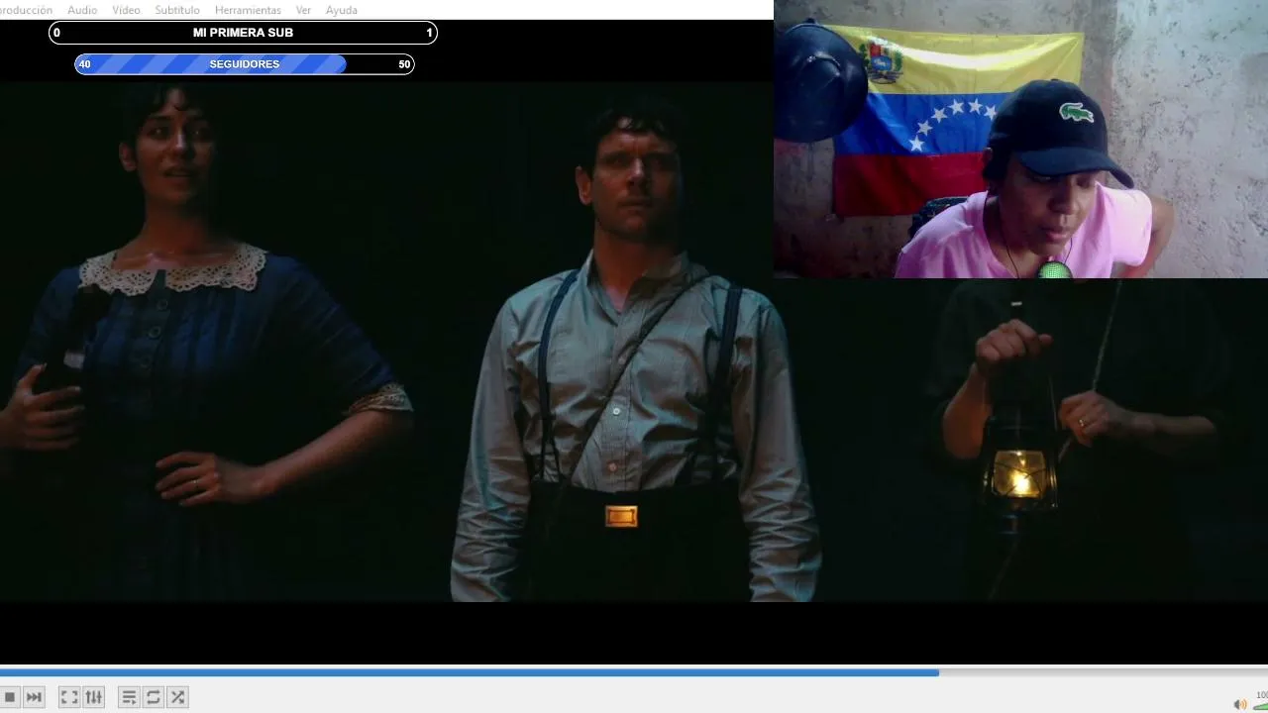Open extended settings and effects panel
The image size is (1268, 713).
pos(94,697)
